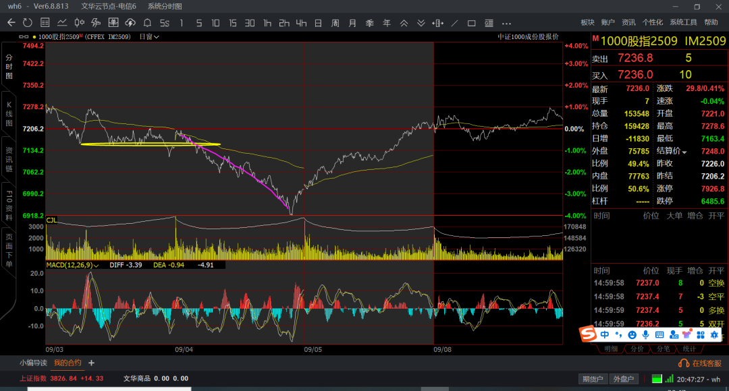Select the 15 minute period button
Screen dimensions: 729x391
tap(232, 23)
